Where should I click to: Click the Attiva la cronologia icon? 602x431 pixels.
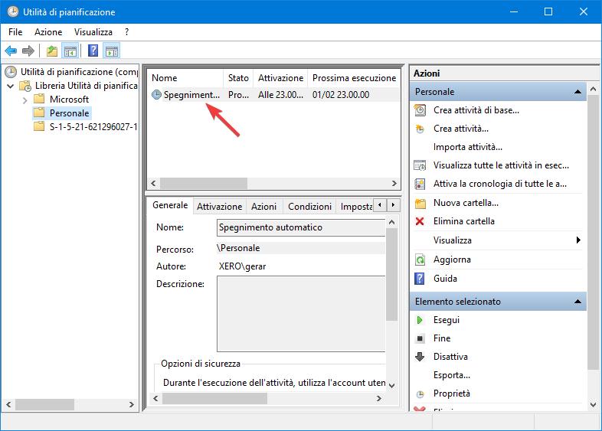[x=420, y=184]
